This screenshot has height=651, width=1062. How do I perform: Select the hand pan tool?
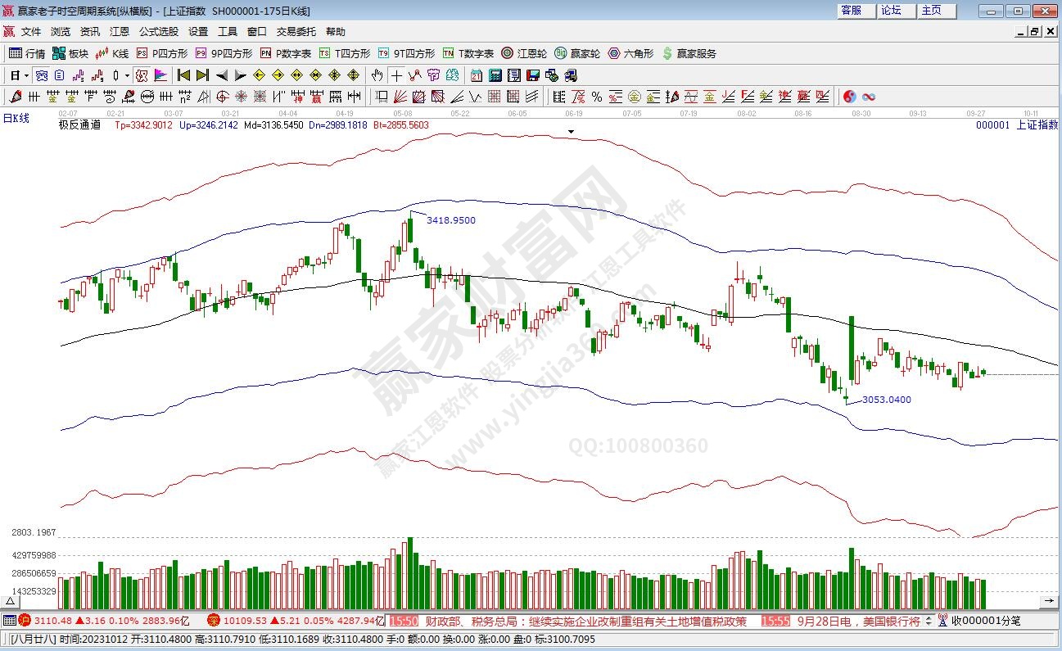click(x=377, y=75)
